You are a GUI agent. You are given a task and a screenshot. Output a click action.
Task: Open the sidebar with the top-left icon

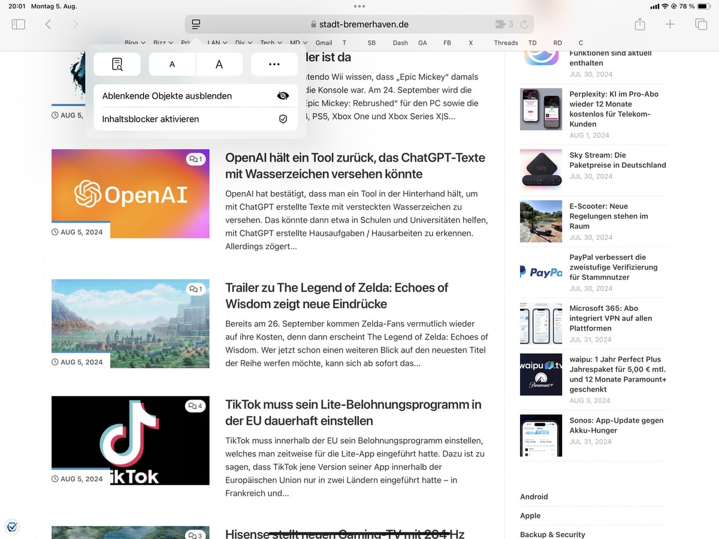[x=18, y=24]
